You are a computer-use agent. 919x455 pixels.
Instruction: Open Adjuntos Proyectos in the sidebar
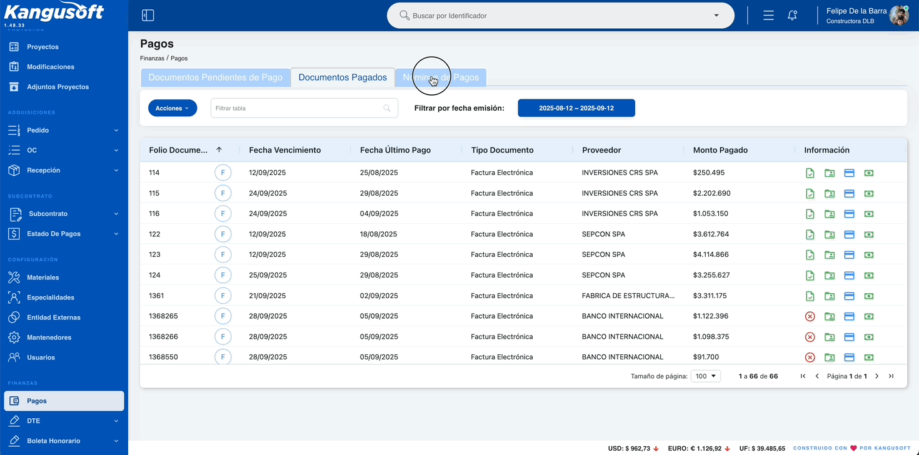pyautogui.click(x=58, y=87)
